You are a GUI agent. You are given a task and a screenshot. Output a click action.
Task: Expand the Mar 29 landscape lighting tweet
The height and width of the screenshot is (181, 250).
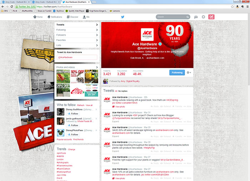116,136
